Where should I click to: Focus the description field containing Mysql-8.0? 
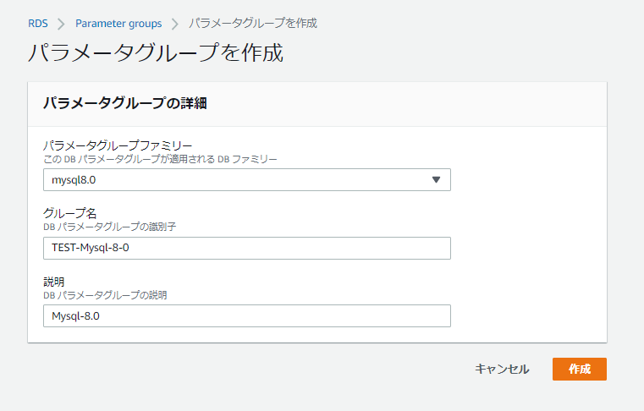(x=246, y=315)
